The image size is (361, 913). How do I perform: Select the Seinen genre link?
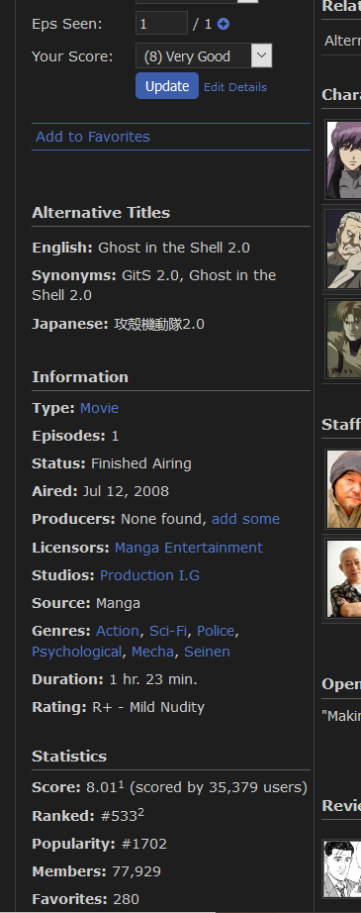click(207, 653)
